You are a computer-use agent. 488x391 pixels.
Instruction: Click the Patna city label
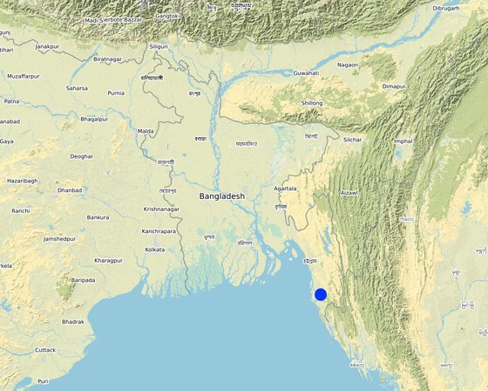pos(12,101)
